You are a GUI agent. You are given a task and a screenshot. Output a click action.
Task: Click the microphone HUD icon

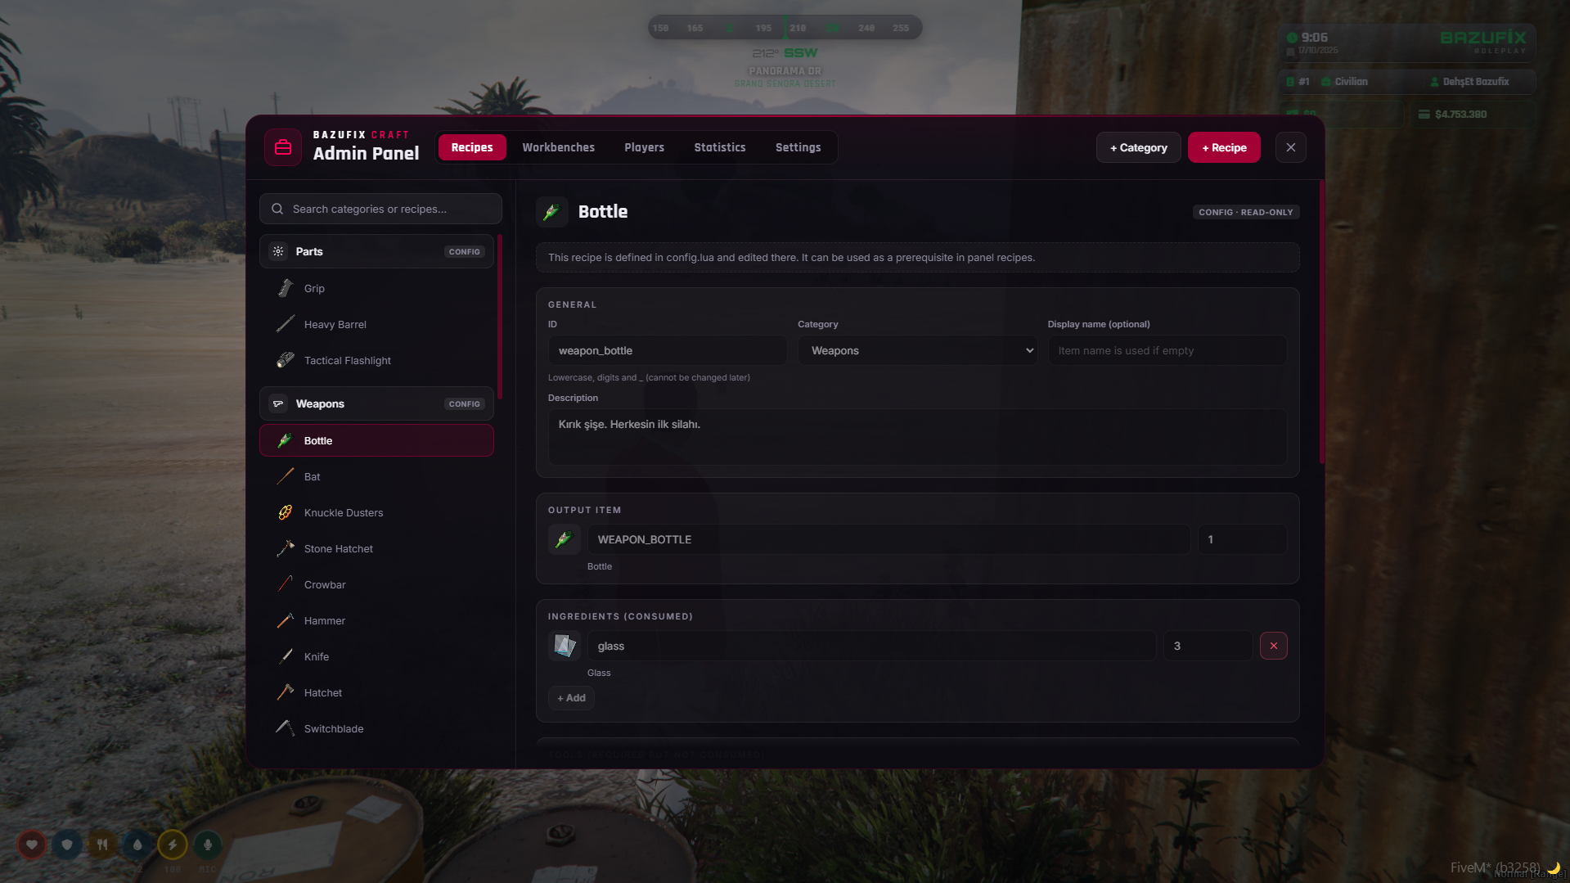(208, 845)
